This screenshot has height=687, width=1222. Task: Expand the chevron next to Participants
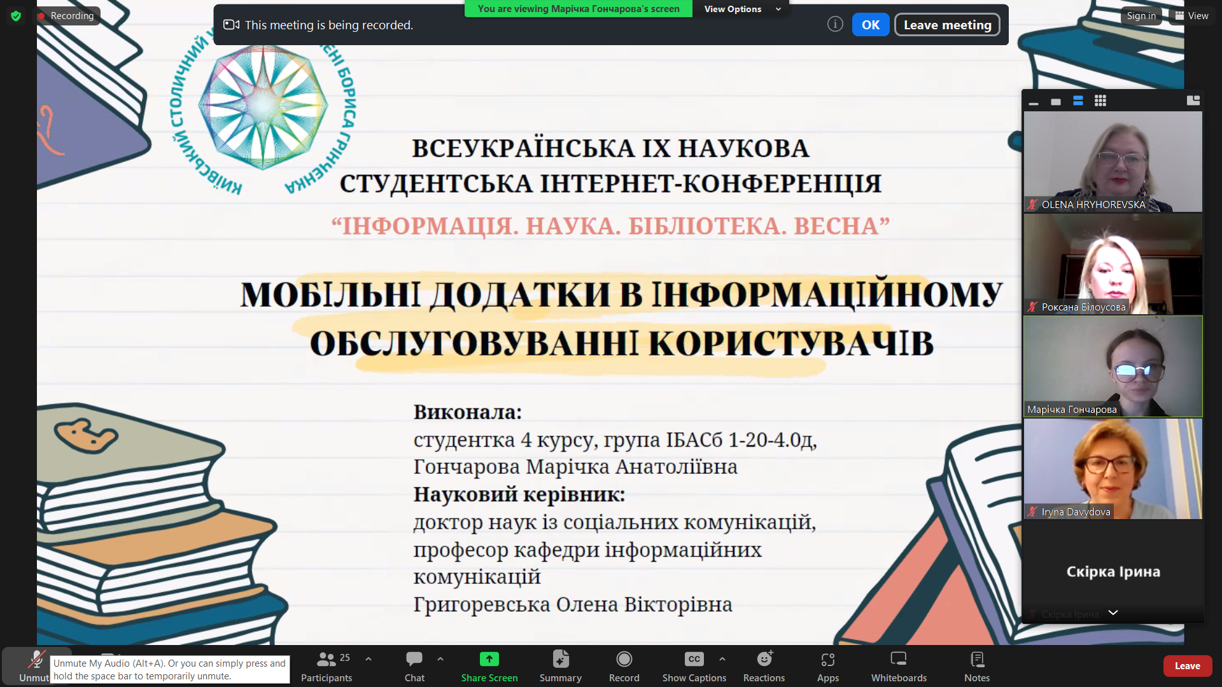point(369,659)
